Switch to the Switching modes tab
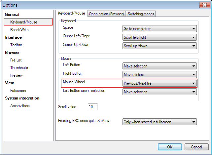Image resolution: width=212 pixels, height=155 pixels. pos(141,14)
